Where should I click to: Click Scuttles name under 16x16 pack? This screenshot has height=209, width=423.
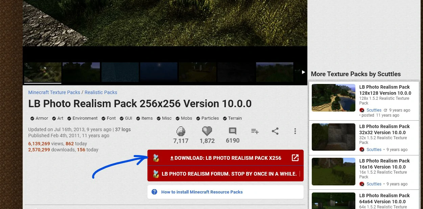(374, 184)
